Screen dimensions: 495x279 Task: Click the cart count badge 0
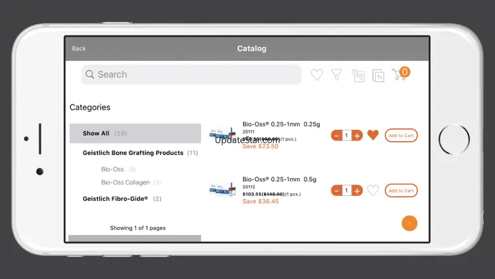tap(404, 72)
